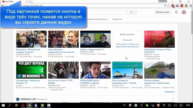Click title Ялта становится проукраинской
Viewport: 193px width, 108px height.
pos(125,82)
